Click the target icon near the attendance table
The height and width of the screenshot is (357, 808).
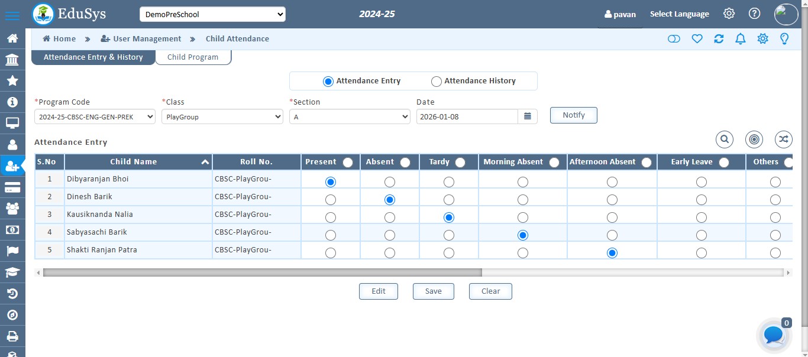(754, 139)
